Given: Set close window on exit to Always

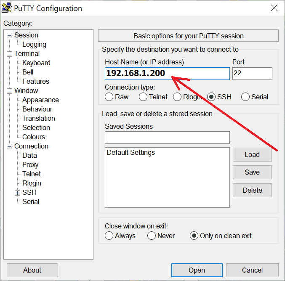Looking at the screenshot, I should point(109,236).
